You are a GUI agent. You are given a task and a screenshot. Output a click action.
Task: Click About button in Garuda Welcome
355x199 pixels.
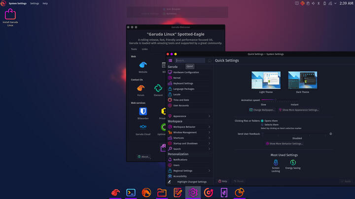[x=144, y=157]
